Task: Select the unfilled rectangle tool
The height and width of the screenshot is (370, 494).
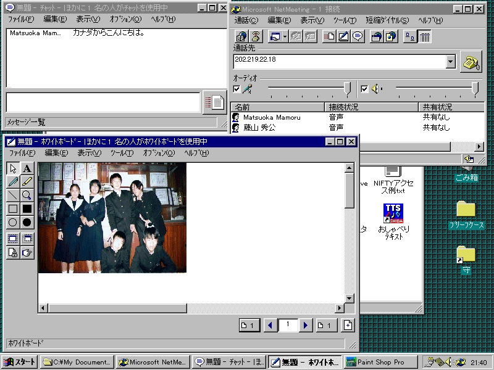Action: point(13,208)
